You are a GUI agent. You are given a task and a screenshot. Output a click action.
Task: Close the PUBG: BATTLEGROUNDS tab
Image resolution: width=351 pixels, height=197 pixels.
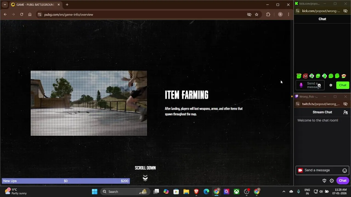[x=58, y=5]
